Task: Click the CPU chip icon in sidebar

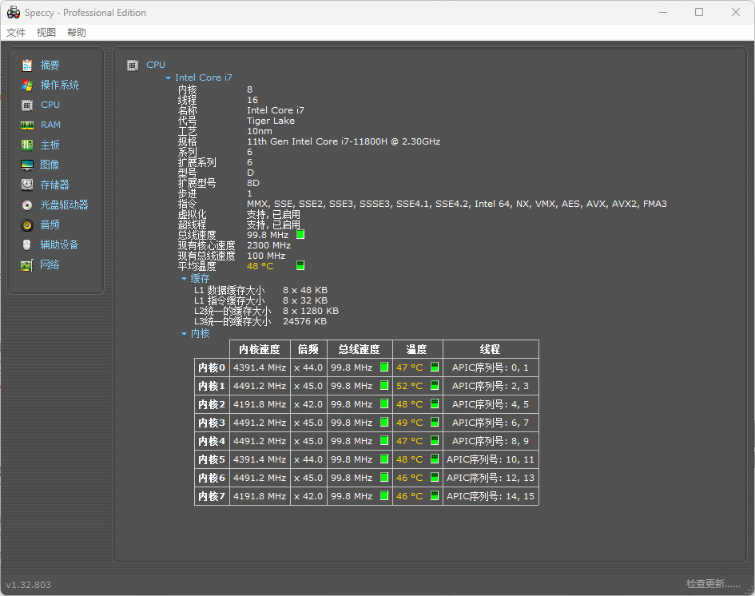Action: click(x=27, y=105)
